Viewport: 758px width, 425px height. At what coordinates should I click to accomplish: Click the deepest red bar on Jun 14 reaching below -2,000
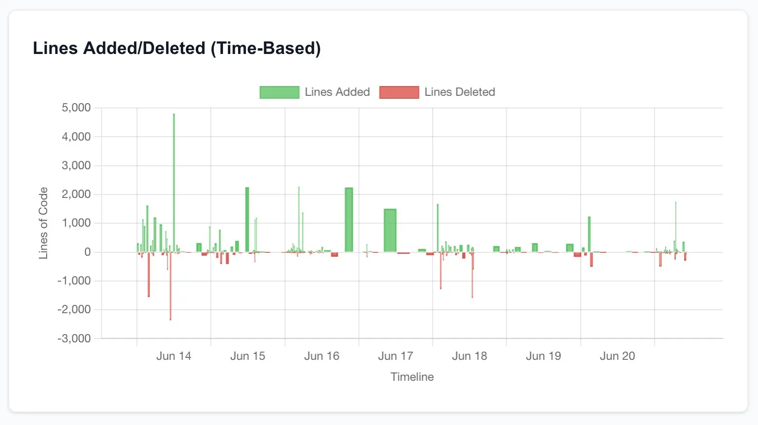pyautogui.click(x=171, y=286)
